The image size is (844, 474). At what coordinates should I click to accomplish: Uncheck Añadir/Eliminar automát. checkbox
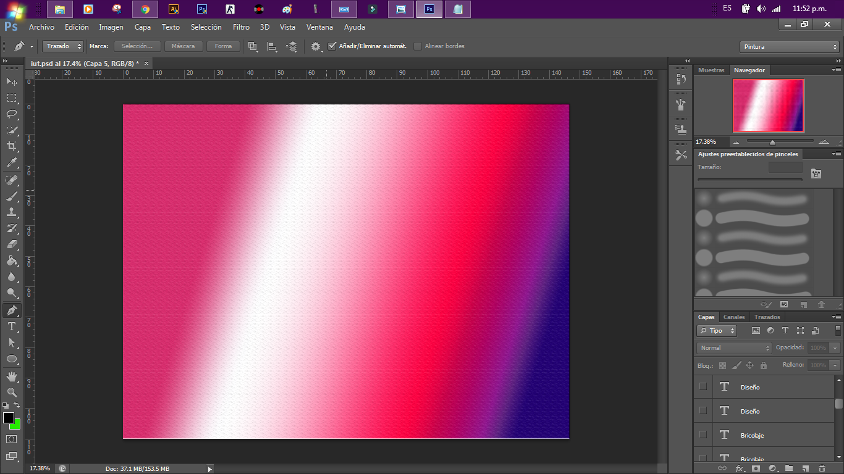pos(332,46)
